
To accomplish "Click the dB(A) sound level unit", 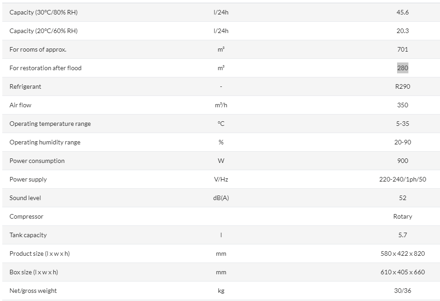I will pyautogui.click(x=221, y=198).
